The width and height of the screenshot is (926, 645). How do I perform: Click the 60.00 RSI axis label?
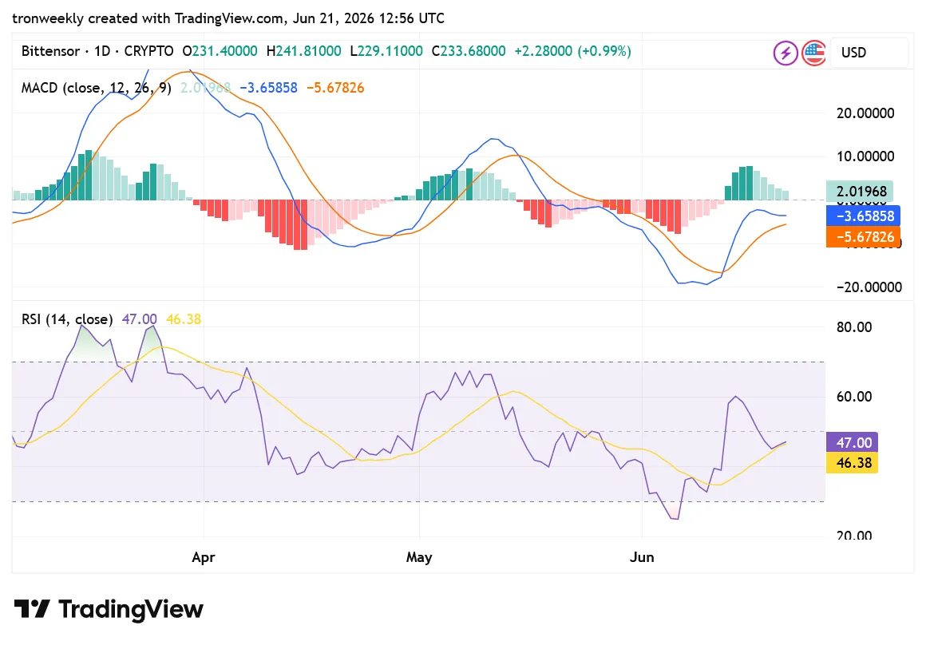854,397
